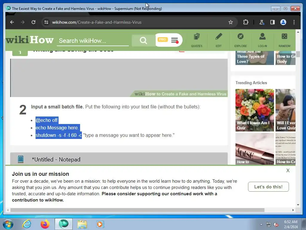Click the PRO badge
This screenshot has width=306, height=230.
(163, 40)
